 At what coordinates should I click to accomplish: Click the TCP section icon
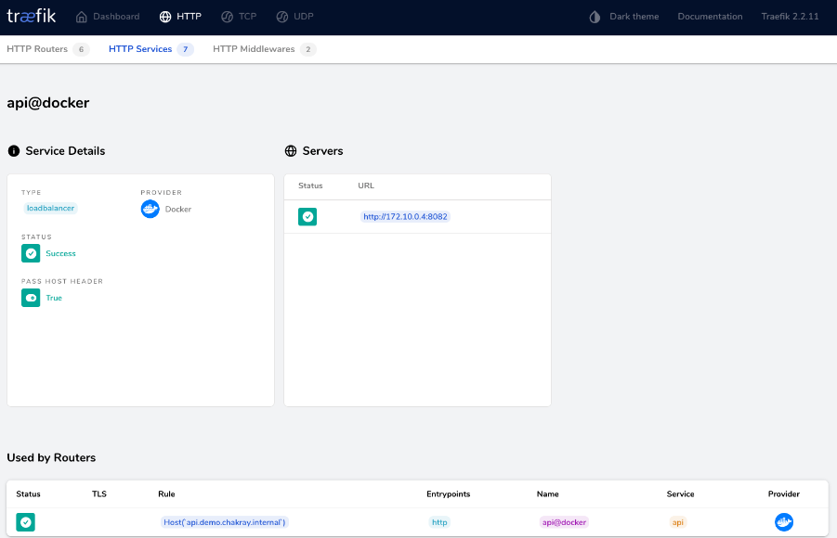click(226, 16)
